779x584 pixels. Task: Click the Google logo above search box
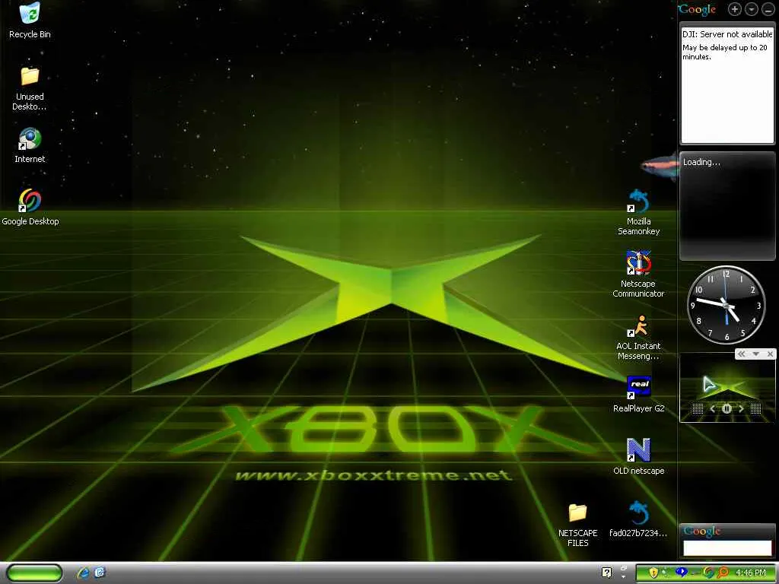[x=701, y=532]
